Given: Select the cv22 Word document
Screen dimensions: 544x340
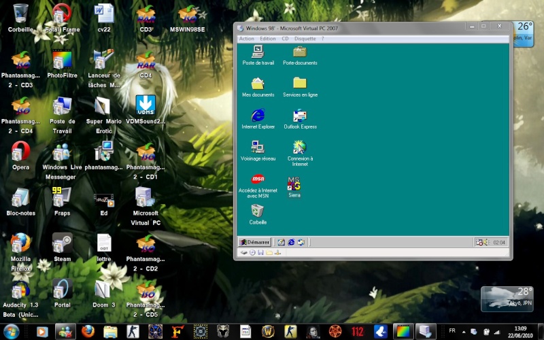Looking at the screenshot, I should [104, 18].
